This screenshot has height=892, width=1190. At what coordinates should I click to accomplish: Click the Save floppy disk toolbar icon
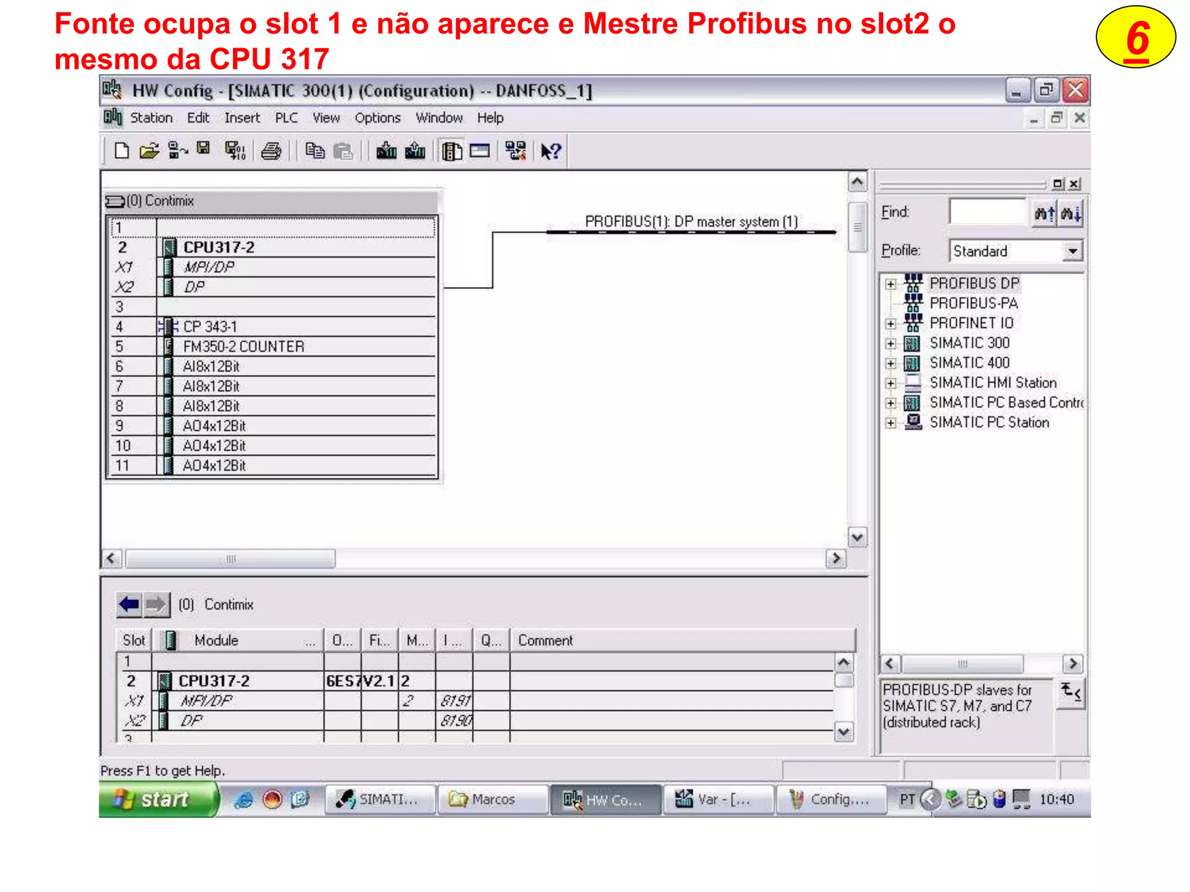click(x=203, y=149)
